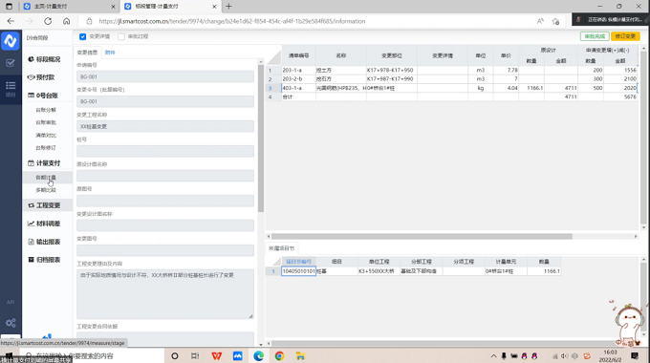
Task: Open 台账修订 submenu item
Action: pos(46,147)
